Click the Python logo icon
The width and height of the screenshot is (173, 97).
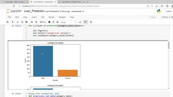click(159, 11)
